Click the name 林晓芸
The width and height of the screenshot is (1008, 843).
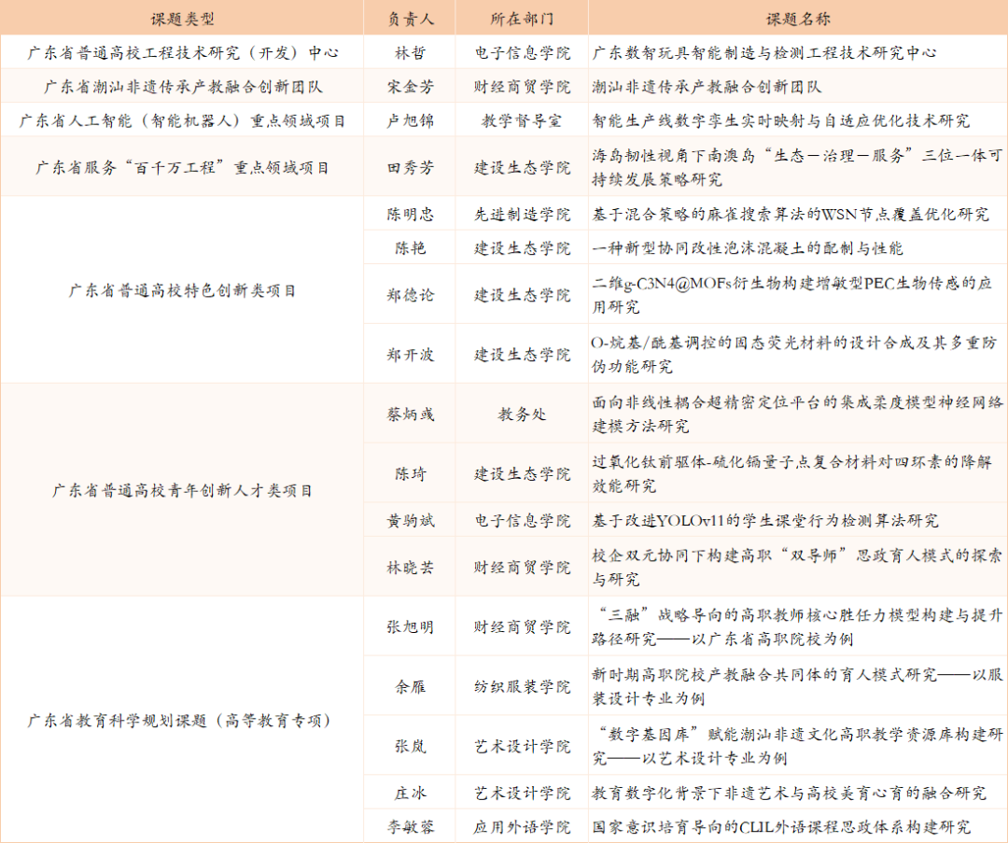pyautogui.click(x=410, y=567)
